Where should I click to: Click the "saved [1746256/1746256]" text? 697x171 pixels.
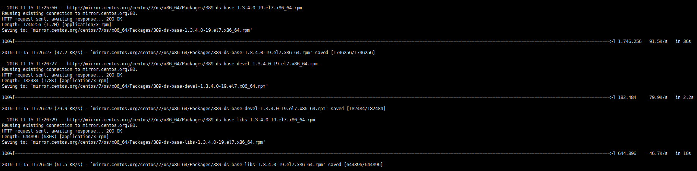point(345,53)
